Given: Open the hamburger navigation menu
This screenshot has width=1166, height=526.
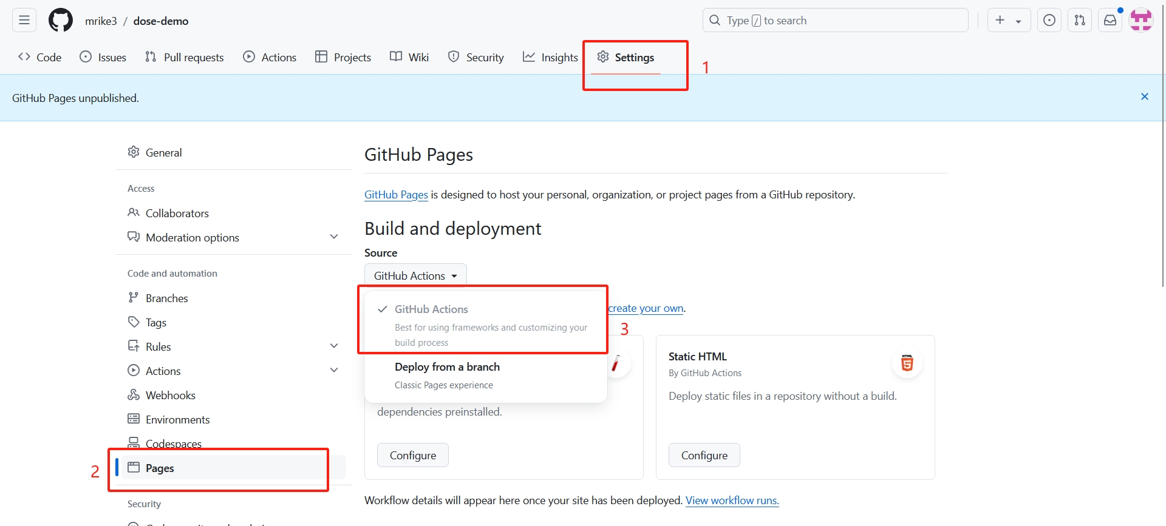Looking at the screenshot, I should [x=24, y=21].
